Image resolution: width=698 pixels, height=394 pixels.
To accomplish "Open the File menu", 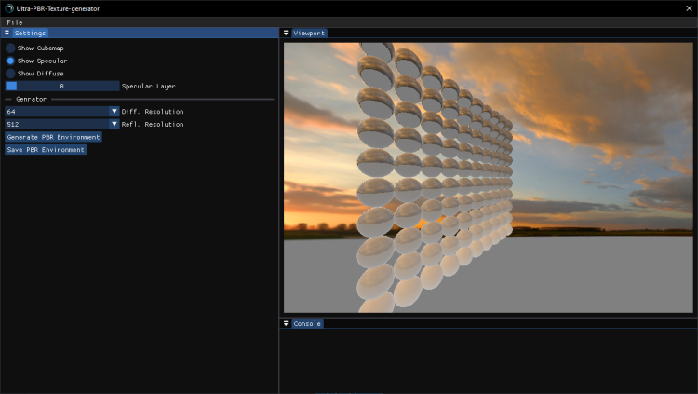I will [x=15, y=22].
